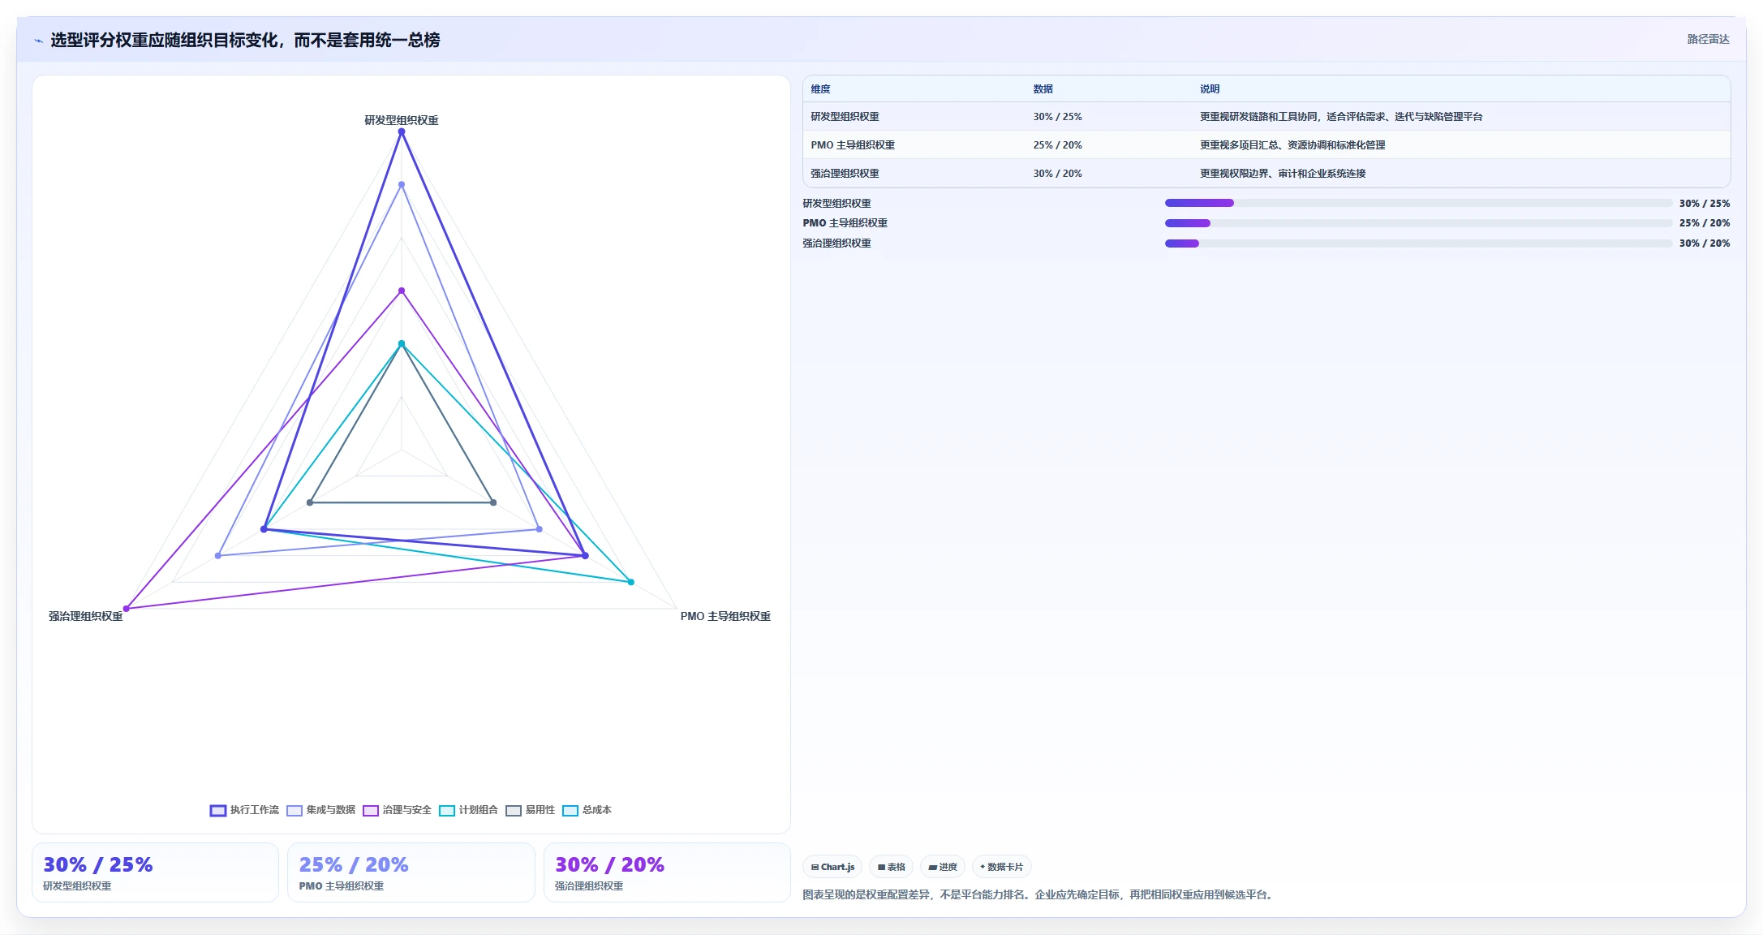Image resolution: width=1763 pixels, height=935 pixels.
Task: Click the 研发型组织权重 radar axis label
Action: (402, 120)
